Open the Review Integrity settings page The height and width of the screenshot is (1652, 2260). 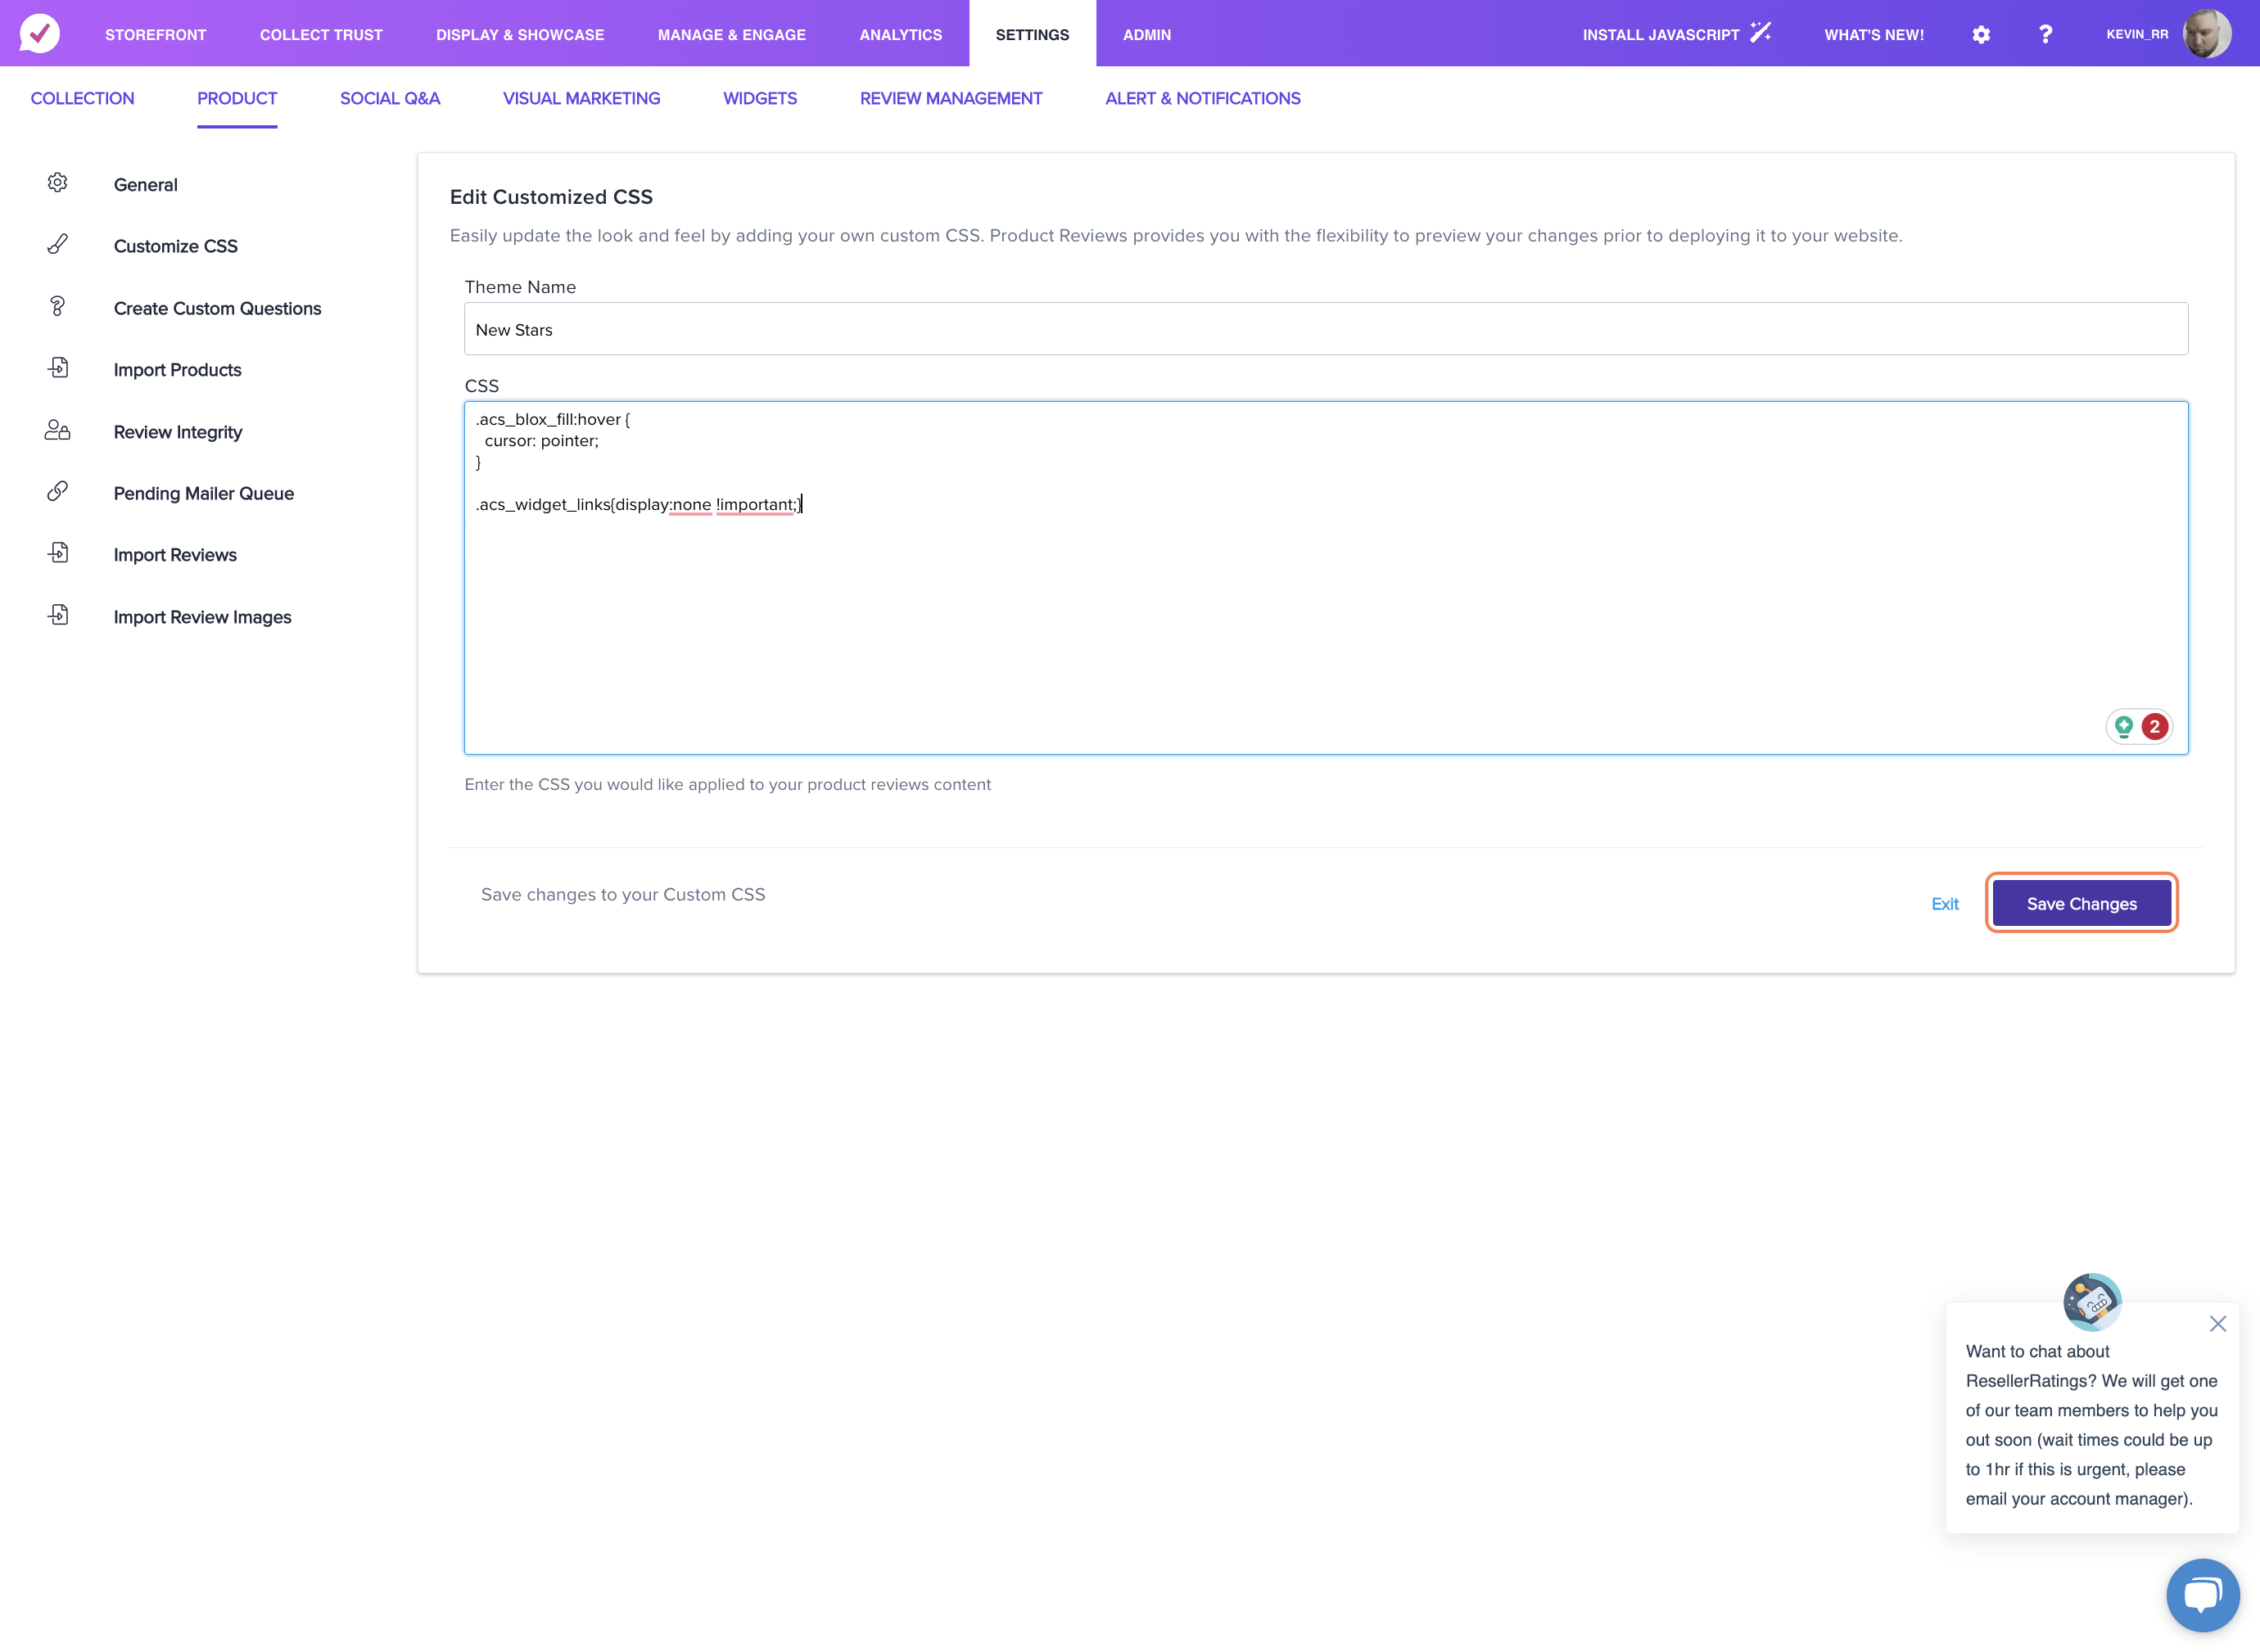pos(178,432)
